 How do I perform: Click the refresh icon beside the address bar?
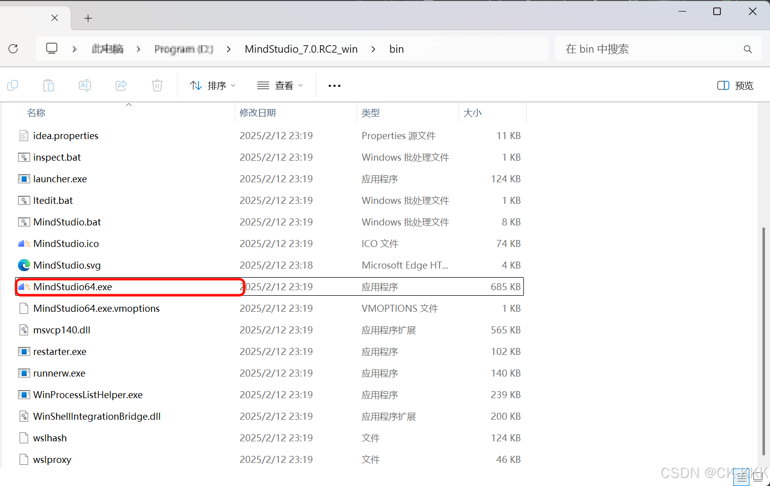tap(14, 49)
